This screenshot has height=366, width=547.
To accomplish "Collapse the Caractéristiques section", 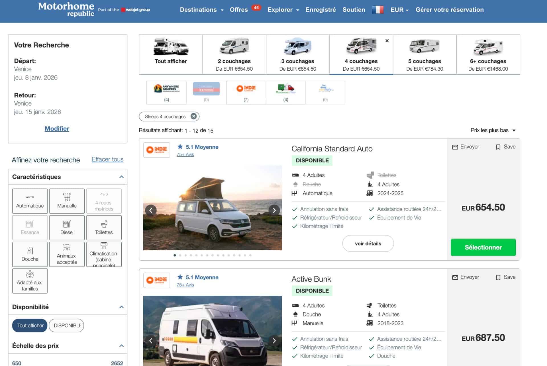I will 121,177.
